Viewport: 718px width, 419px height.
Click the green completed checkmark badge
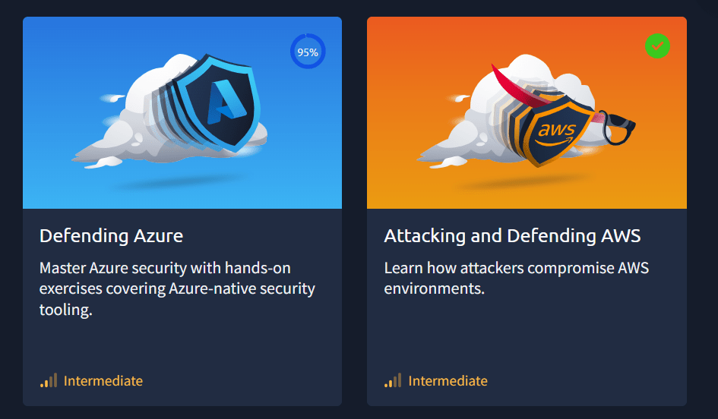[x=657, y=46]
